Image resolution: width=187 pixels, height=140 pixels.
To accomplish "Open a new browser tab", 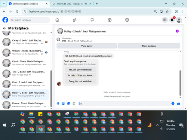I will click(97, 4).
